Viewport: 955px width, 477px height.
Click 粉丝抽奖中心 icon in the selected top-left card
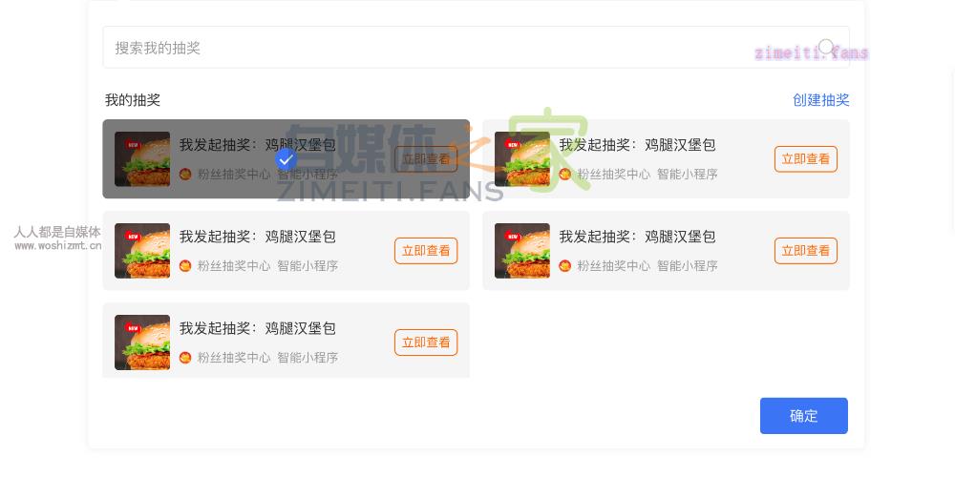(x=185, y=175)
